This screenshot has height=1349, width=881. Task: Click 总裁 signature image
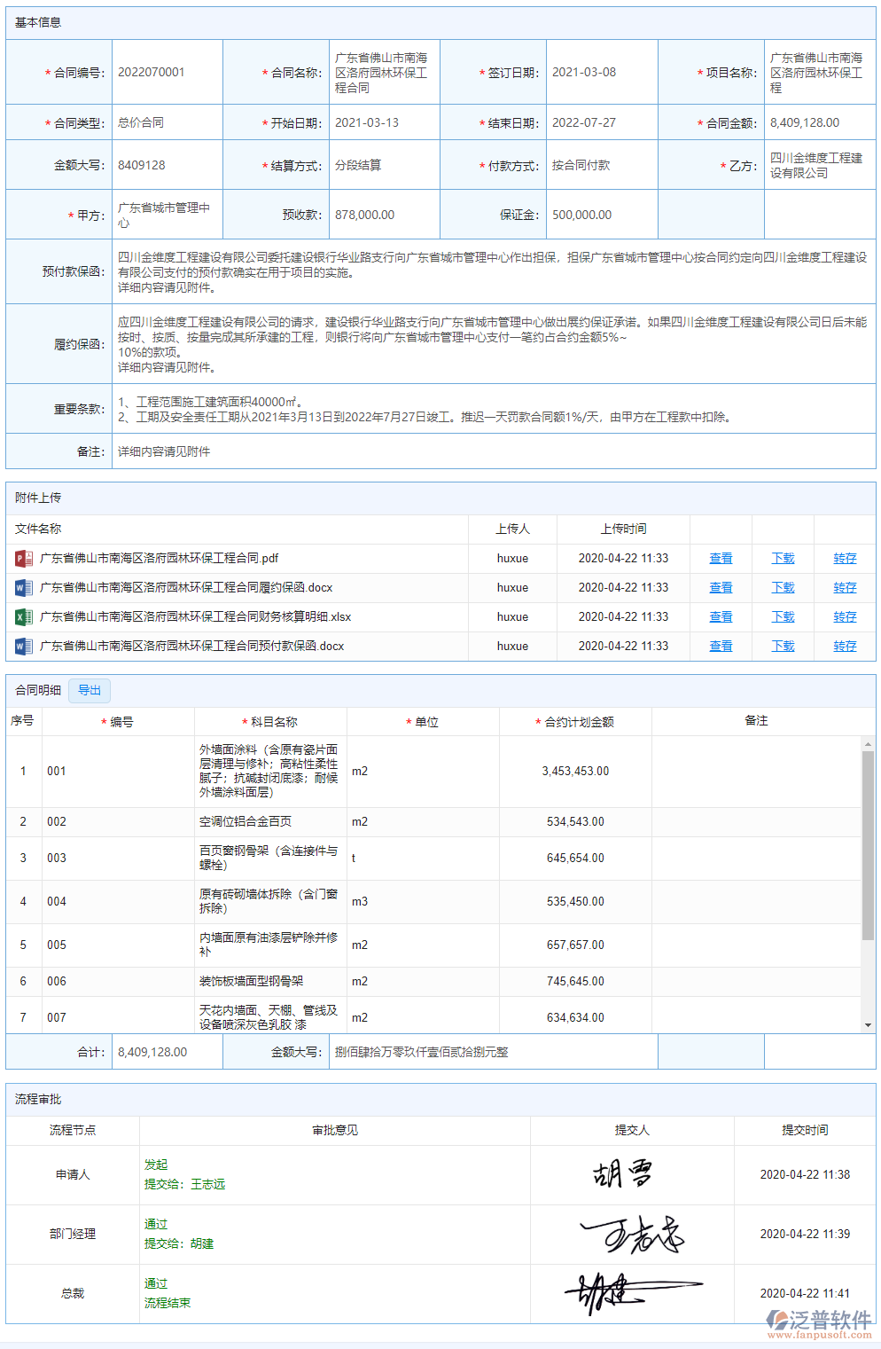632,1293
